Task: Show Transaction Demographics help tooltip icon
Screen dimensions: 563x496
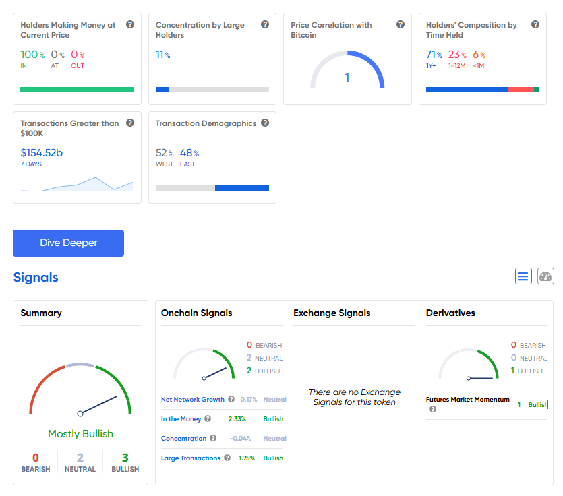Action: (265, 123)
